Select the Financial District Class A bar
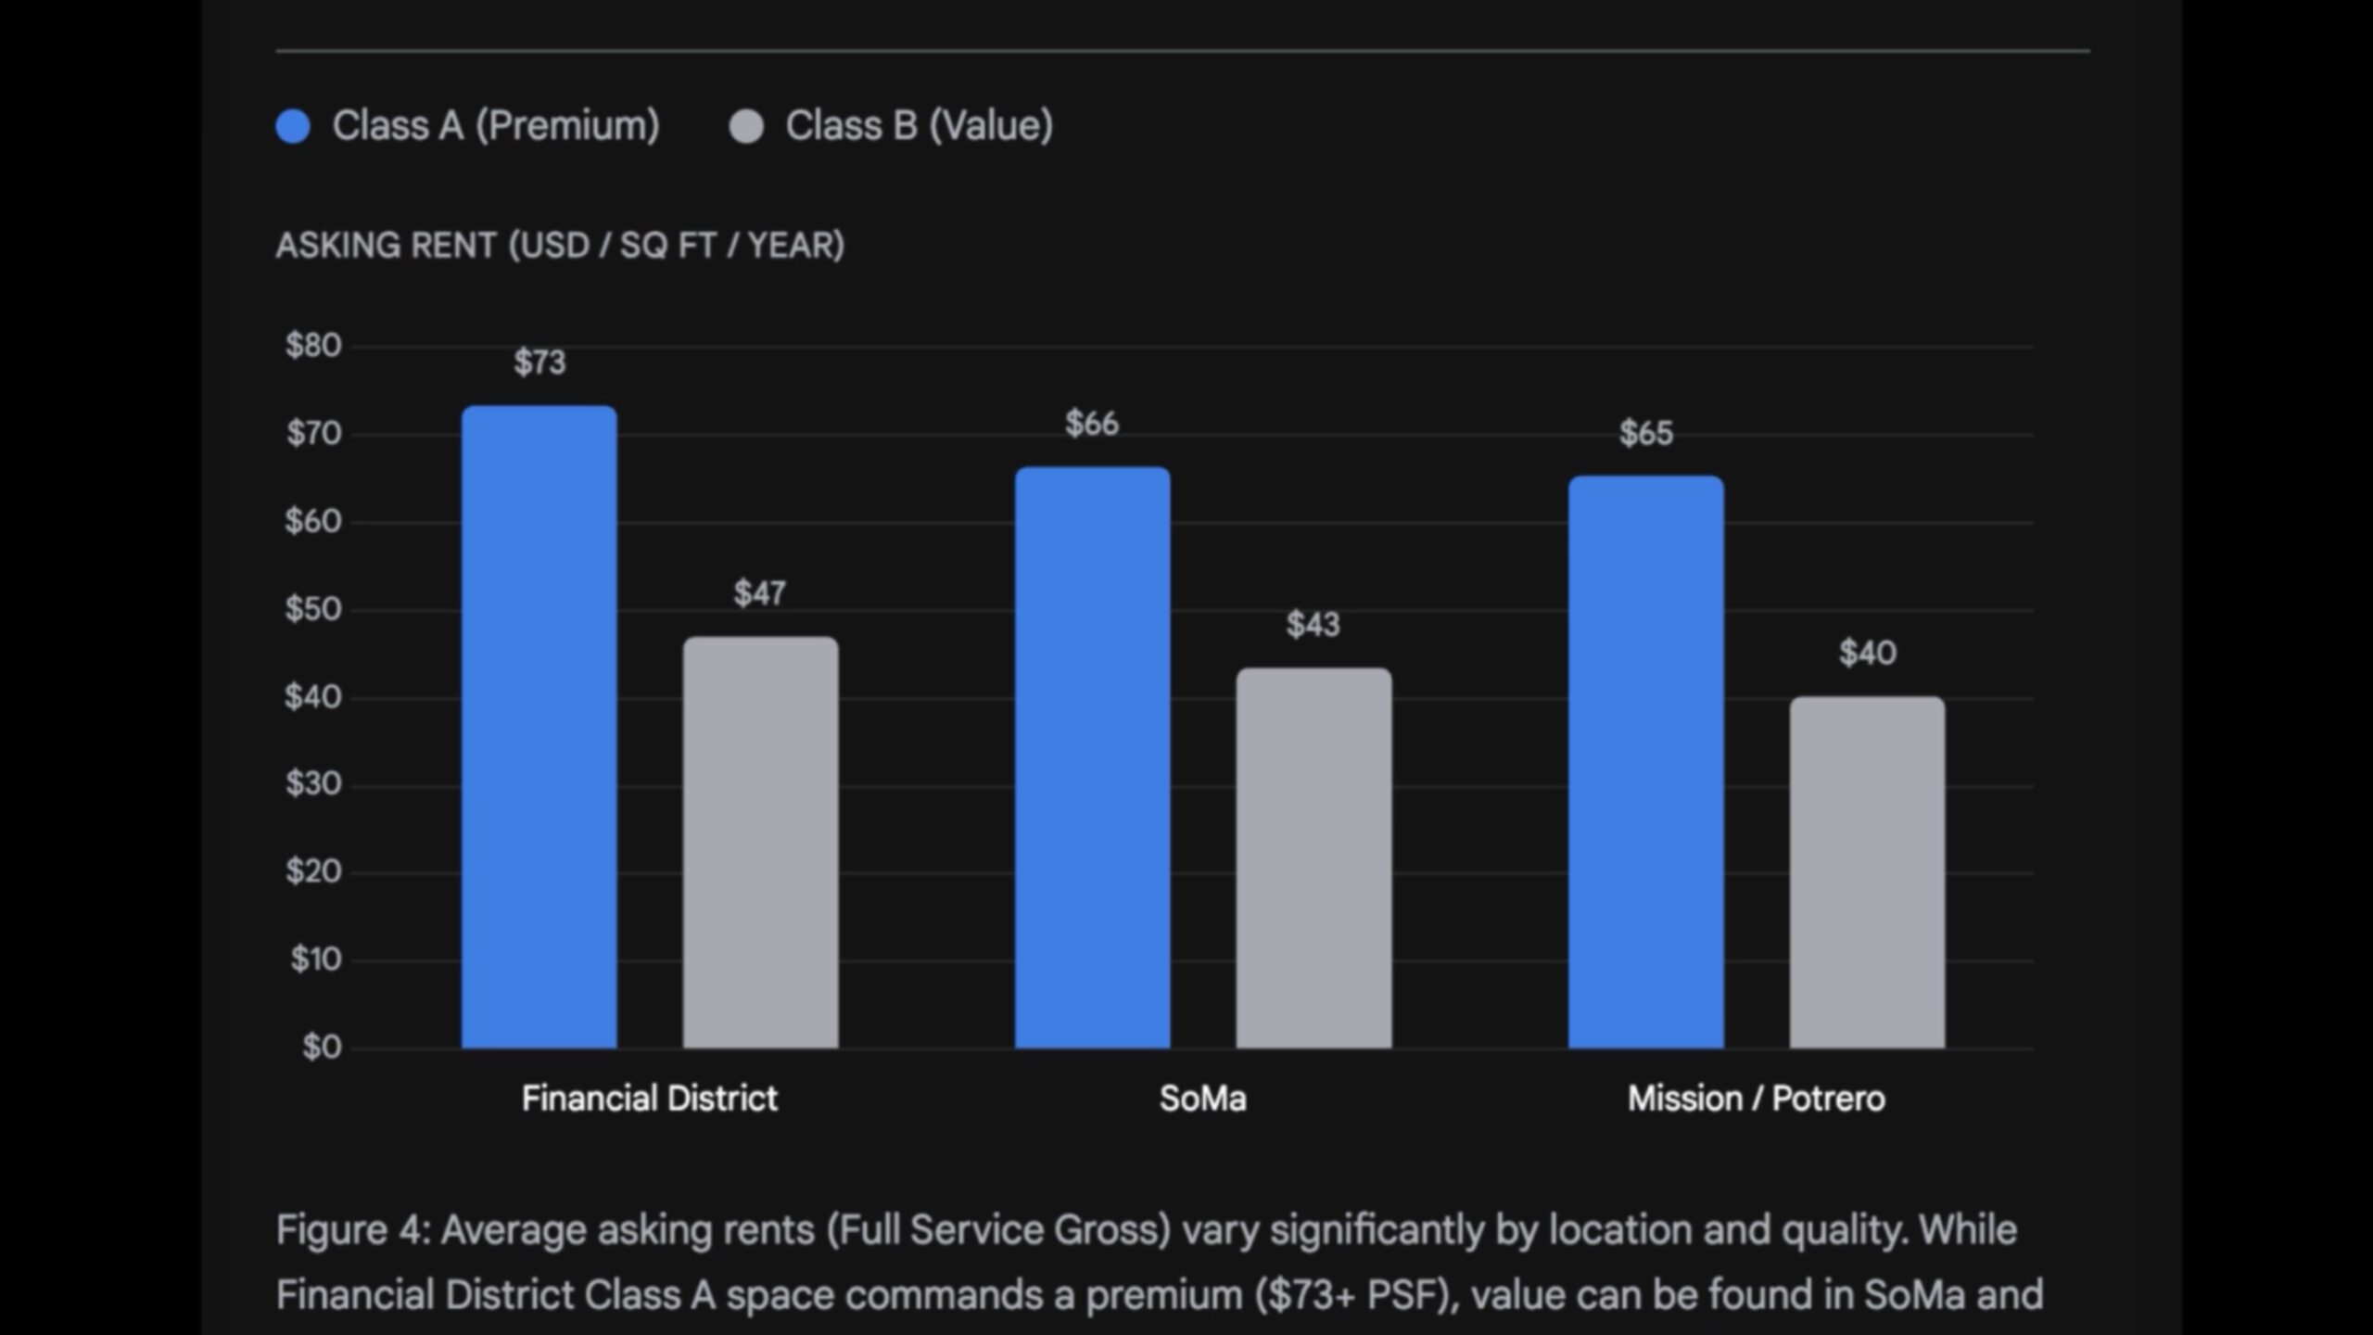Viewport: 2373px width, 1335px height. (x=539, y=728)
